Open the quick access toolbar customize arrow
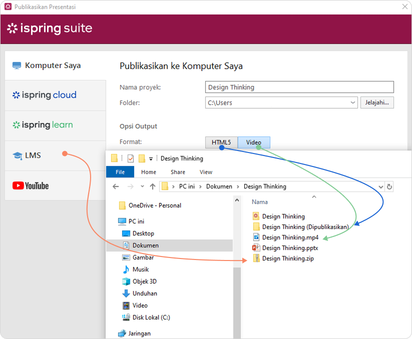Screen dimensions: 412x339 pyautogui.click(x=151, y=159)
